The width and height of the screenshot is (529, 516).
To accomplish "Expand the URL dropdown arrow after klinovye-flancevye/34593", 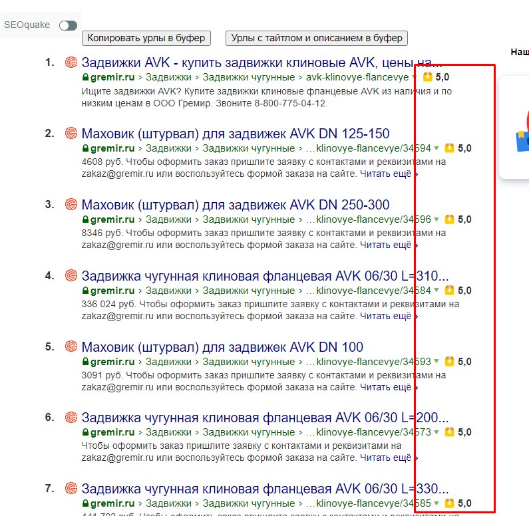I will [437, 362].
